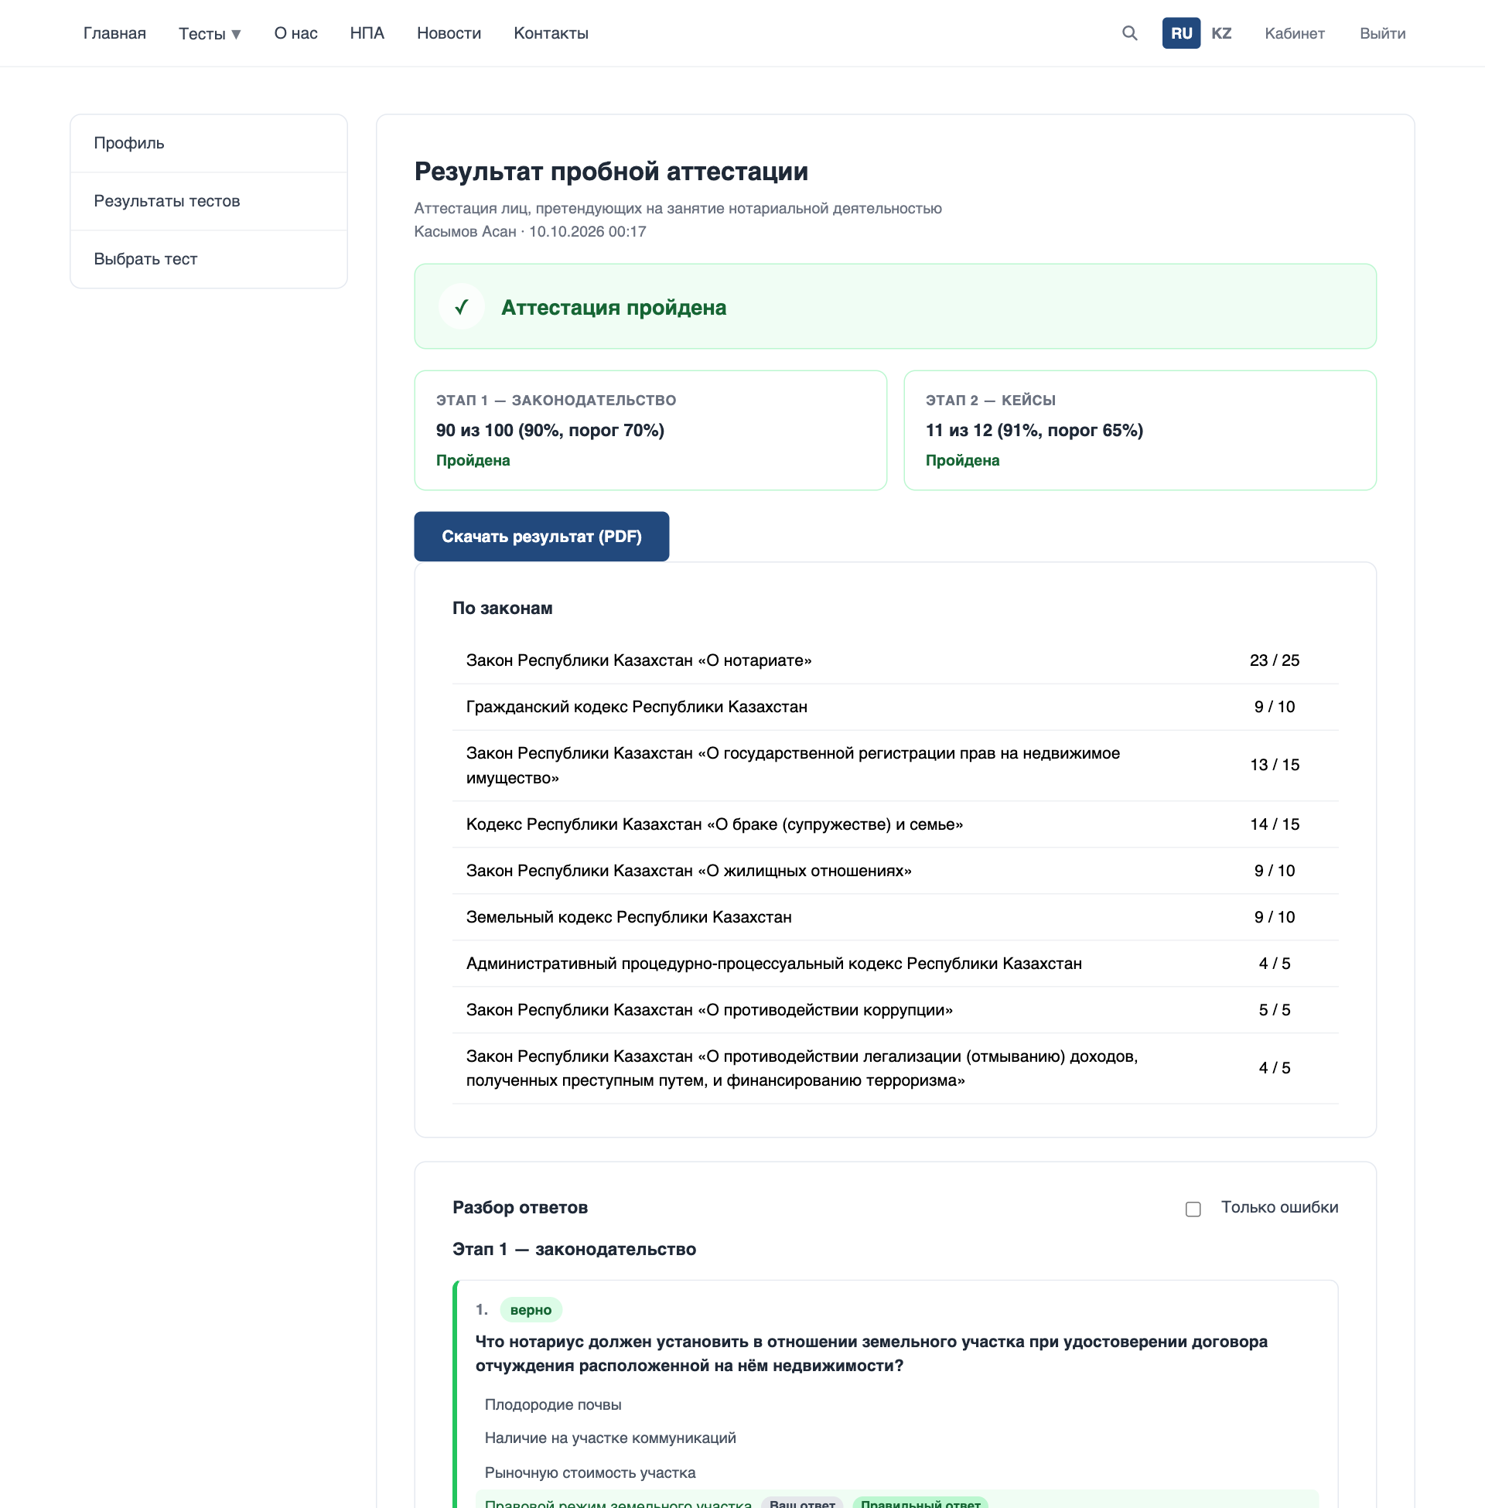Switch language to KZ
Image resolution: width=1485 pixels, height=1508 pixels.
[1220, 33]
